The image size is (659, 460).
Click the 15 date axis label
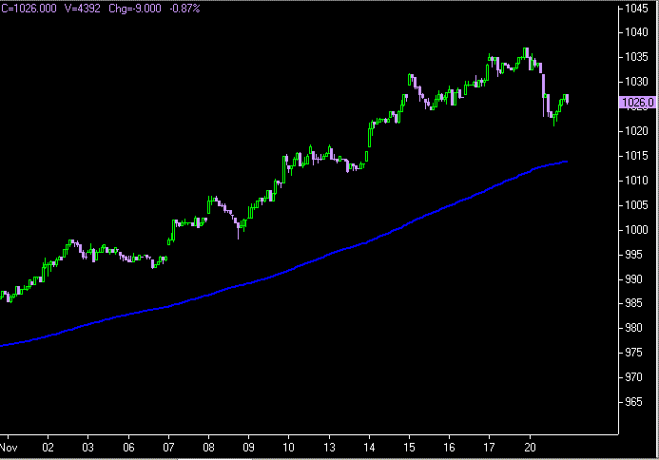tap(409, 448)
